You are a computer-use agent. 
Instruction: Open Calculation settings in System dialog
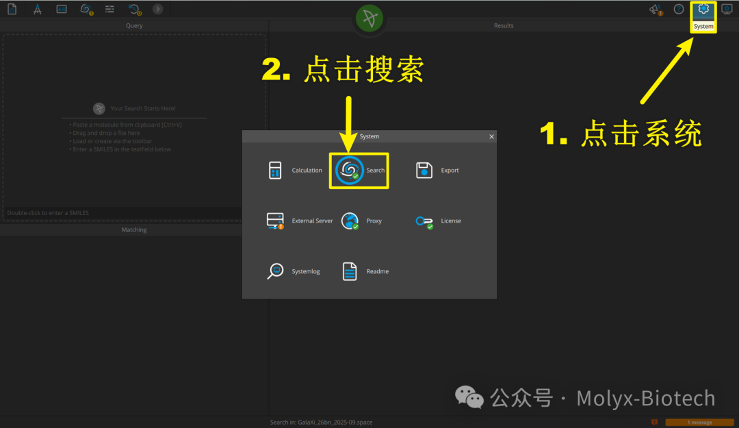pyautogui.click(x=295, y=171)
